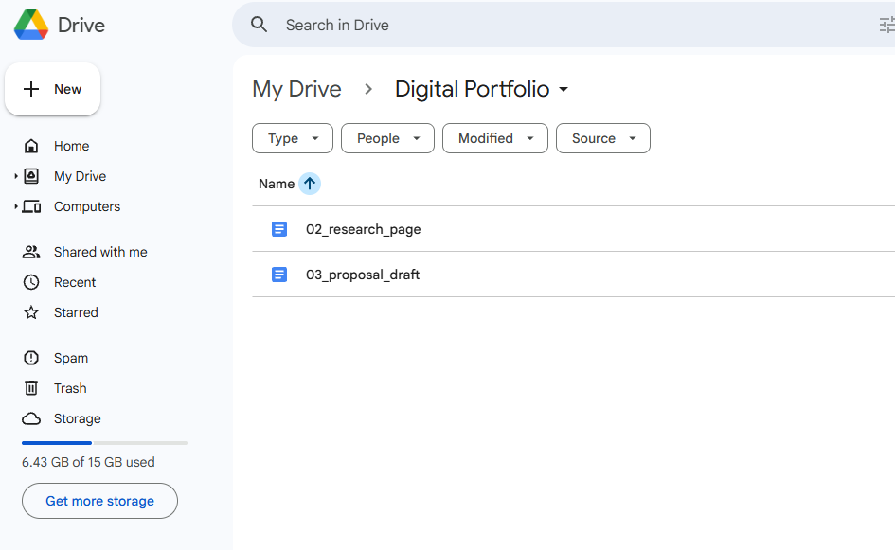The width and height of the screenshot is (895, 550).
Task: Open the Source filter dropdown
Action: [x=602, y=138]
